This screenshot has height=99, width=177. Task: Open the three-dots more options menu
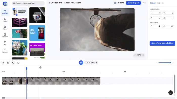(144, 3)
